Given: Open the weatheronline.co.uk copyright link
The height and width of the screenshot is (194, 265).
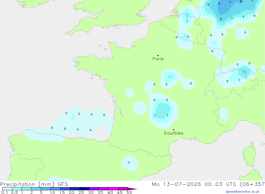Looking at the screenshot, I should click(x=243, y=192).
